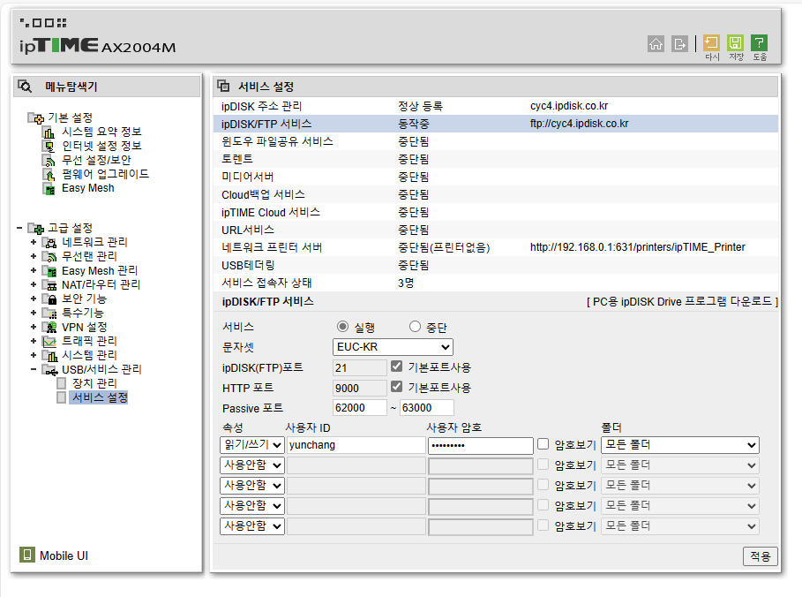This screenshot has height=597, width=802.
Task: Select the ipDISK 주소 관리 row
Action: pyautogui.click(x=496, y=106)
